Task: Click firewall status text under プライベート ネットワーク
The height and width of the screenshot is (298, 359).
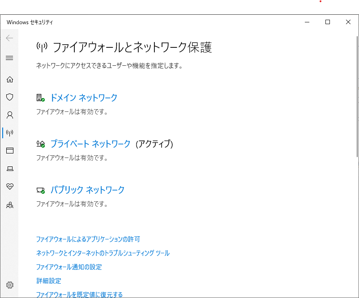Action: click(72, 158)
